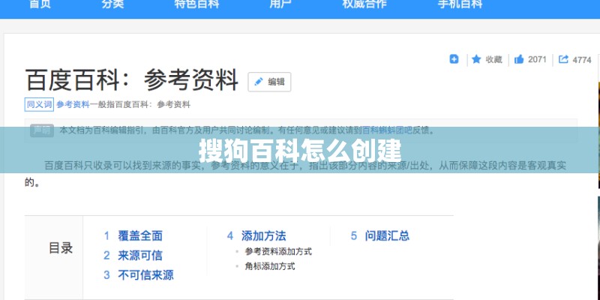Screen dimensions: 600x300
Task: Open the blue 参考资料 synonym link
Action: tap(73, 104)
